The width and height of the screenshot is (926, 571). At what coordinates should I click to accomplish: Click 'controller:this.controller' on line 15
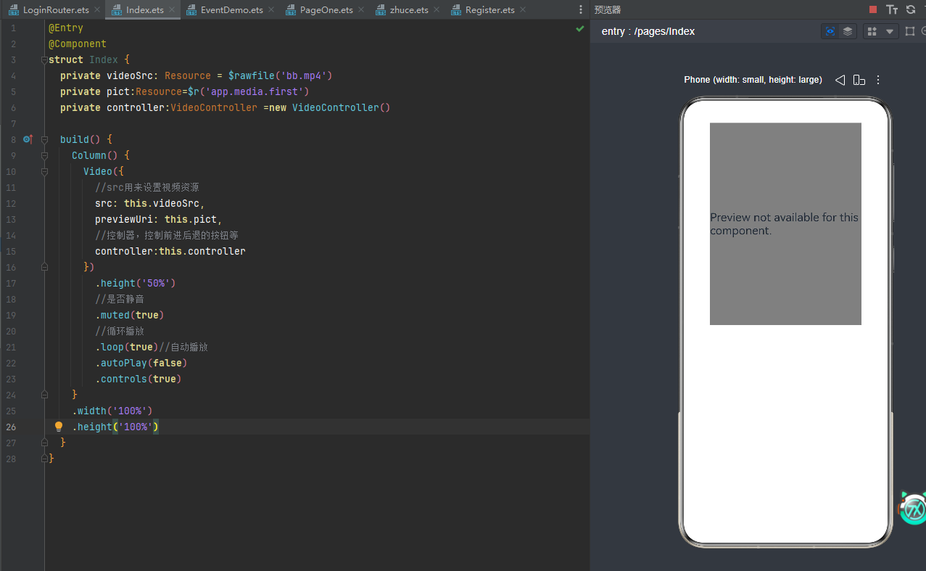(x=170, y=251)
